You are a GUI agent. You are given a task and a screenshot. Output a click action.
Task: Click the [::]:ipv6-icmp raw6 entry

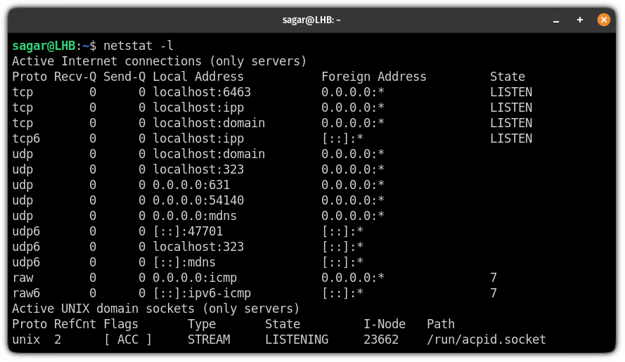point(202,293)
